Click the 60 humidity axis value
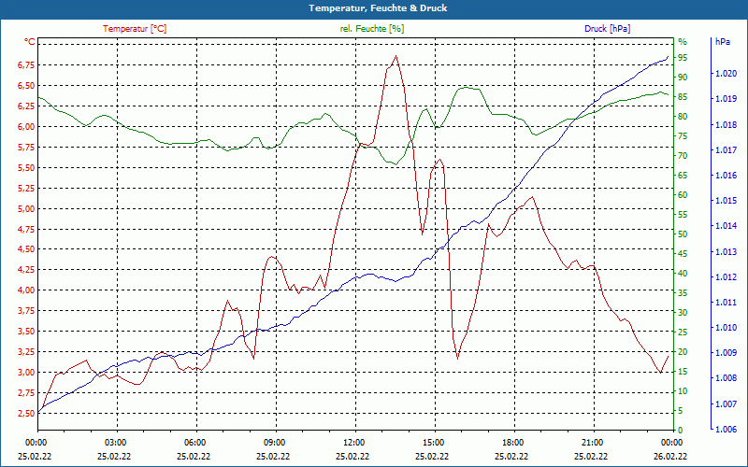This screenshot has width=748, height=467. point(683,195)
